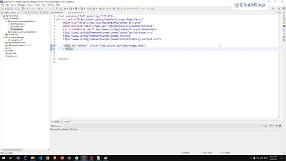
Task: Open the File menu
Action: point(2,5)
